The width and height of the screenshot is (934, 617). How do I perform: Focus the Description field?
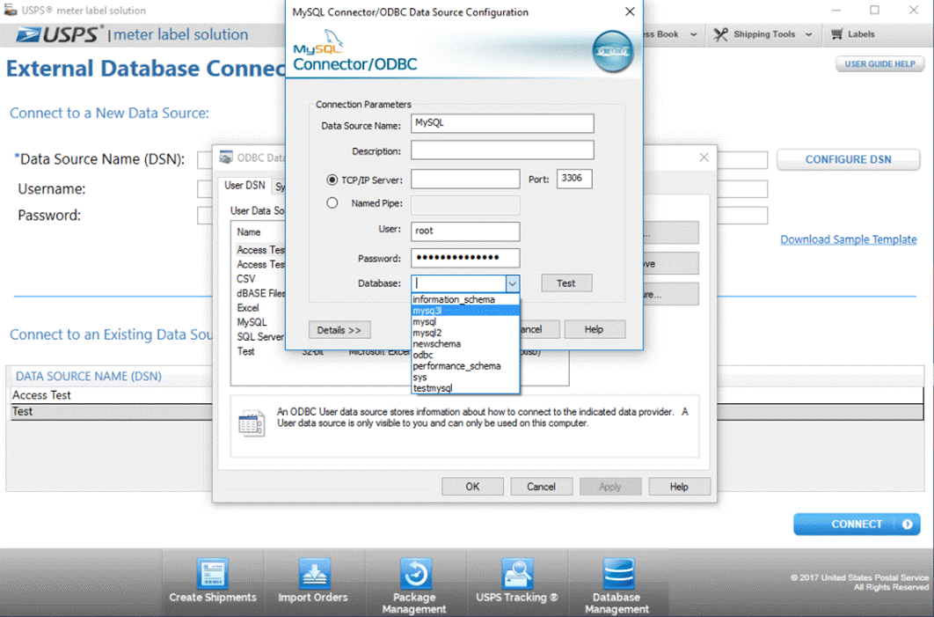(502, 151)
